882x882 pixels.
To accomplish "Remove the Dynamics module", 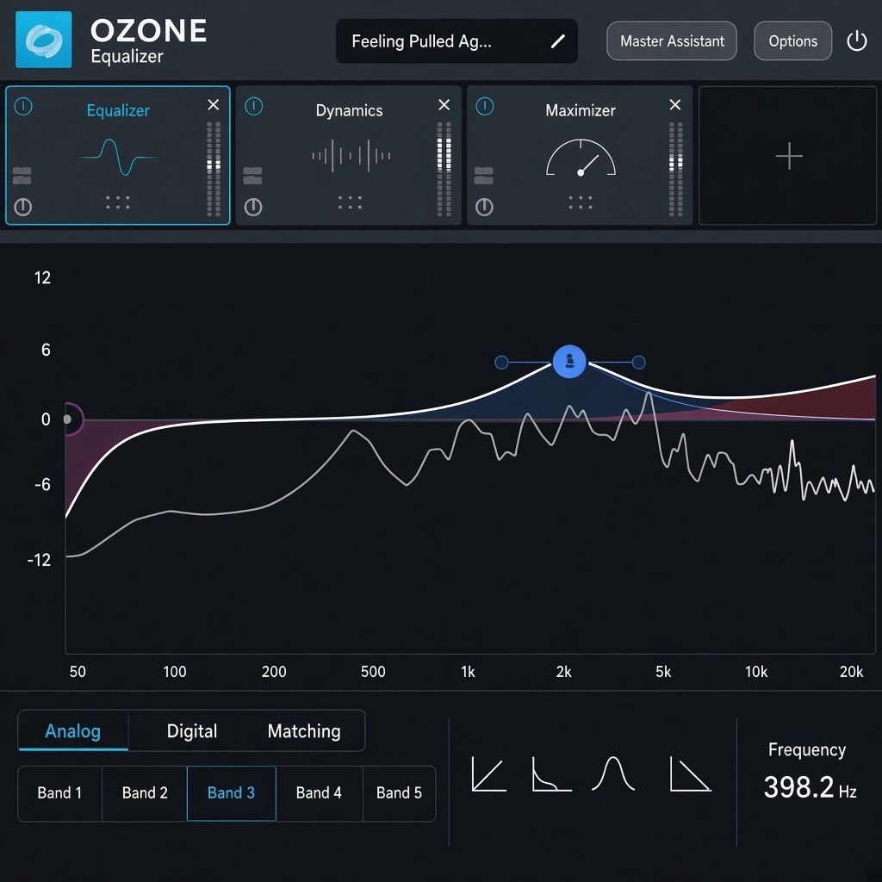I will [x=444, y=104].
